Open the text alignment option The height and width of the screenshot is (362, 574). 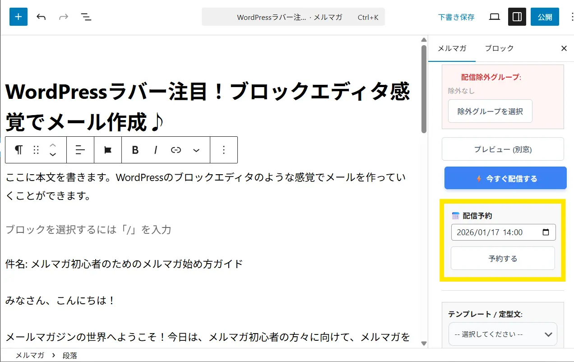click(80, 150)
